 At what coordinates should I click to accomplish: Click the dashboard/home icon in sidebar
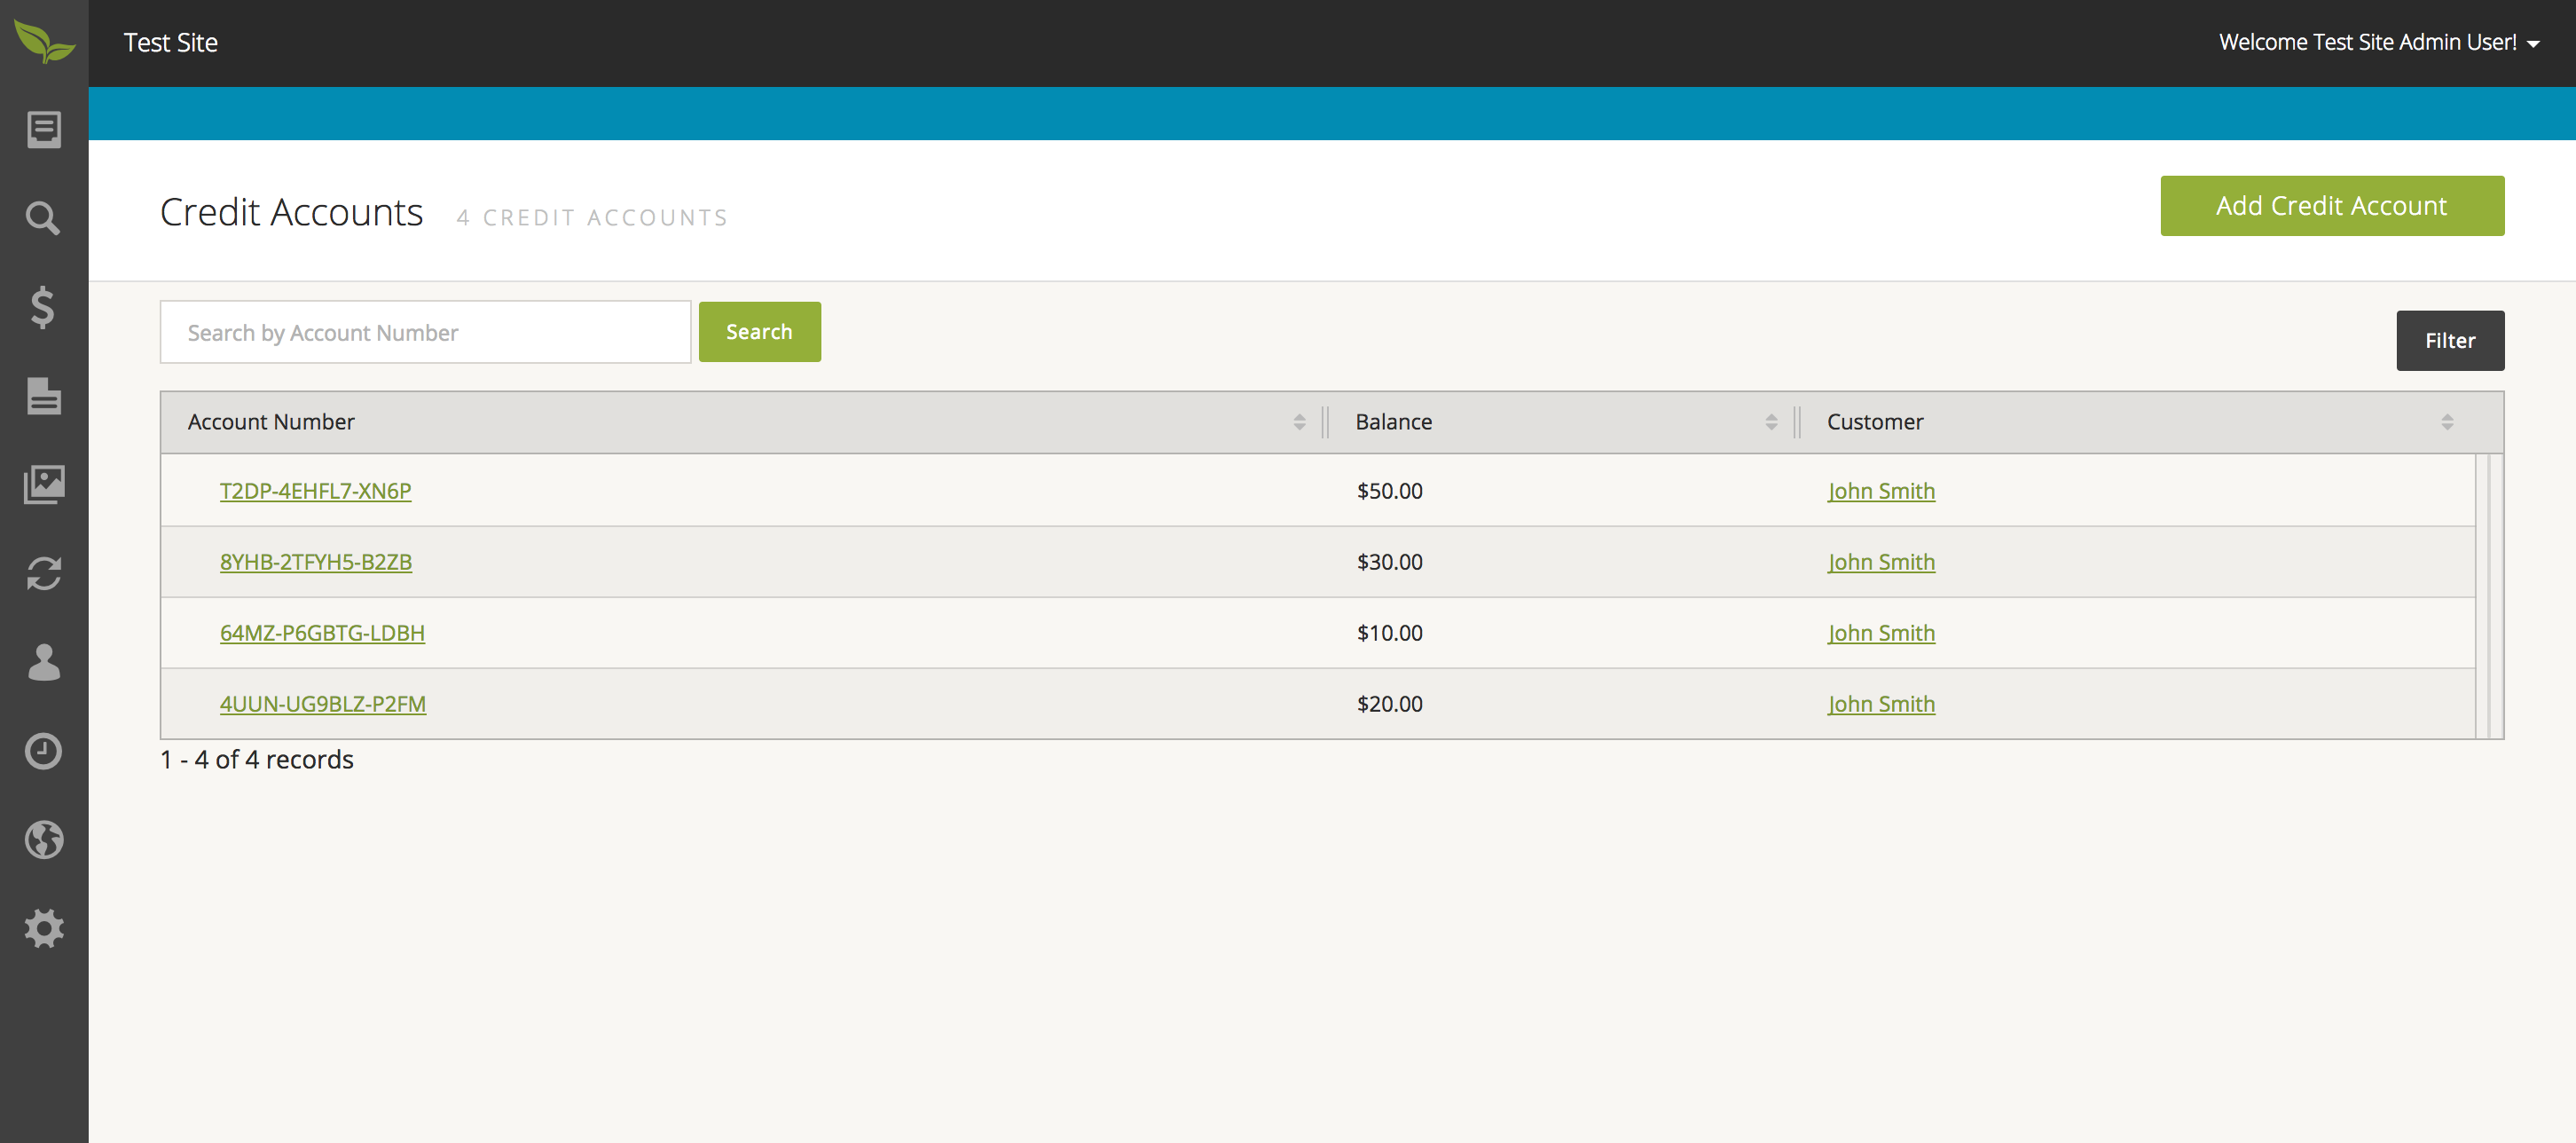[x=44, y=129]
